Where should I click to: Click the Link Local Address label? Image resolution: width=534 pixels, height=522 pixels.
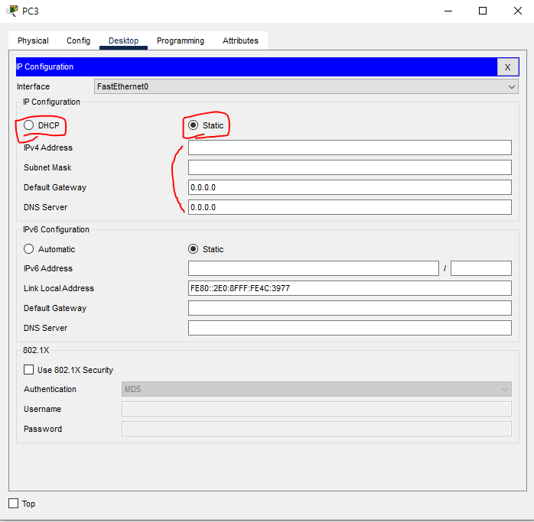(59, 288)
